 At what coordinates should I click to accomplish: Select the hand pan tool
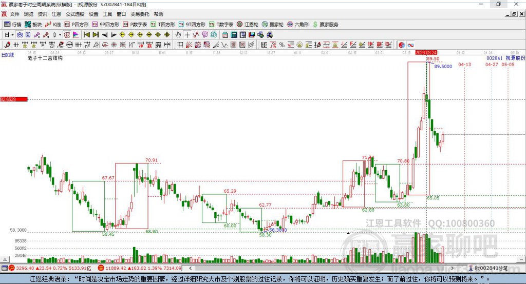(x=178, y=34)
